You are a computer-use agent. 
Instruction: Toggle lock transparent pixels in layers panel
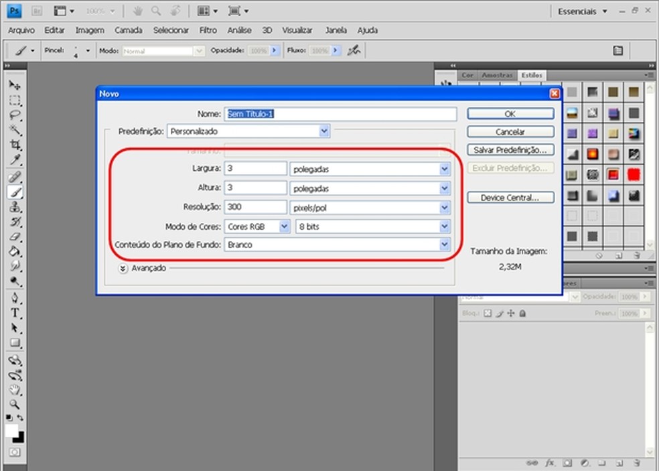point(488,314)
